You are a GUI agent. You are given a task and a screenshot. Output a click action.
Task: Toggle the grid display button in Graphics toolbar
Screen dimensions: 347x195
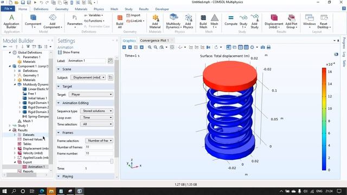coord(246,47)
